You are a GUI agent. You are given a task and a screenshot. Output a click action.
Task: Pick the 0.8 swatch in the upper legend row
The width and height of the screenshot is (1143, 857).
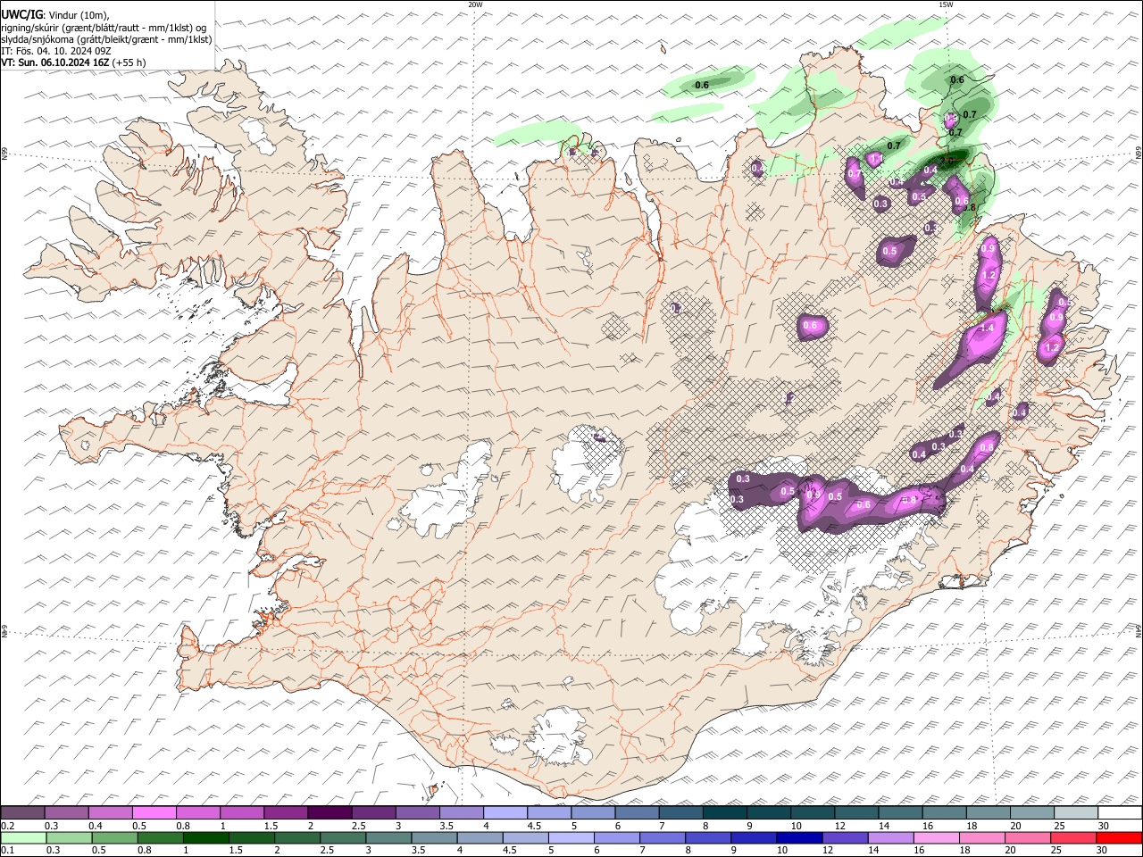[x=197, y=812]
